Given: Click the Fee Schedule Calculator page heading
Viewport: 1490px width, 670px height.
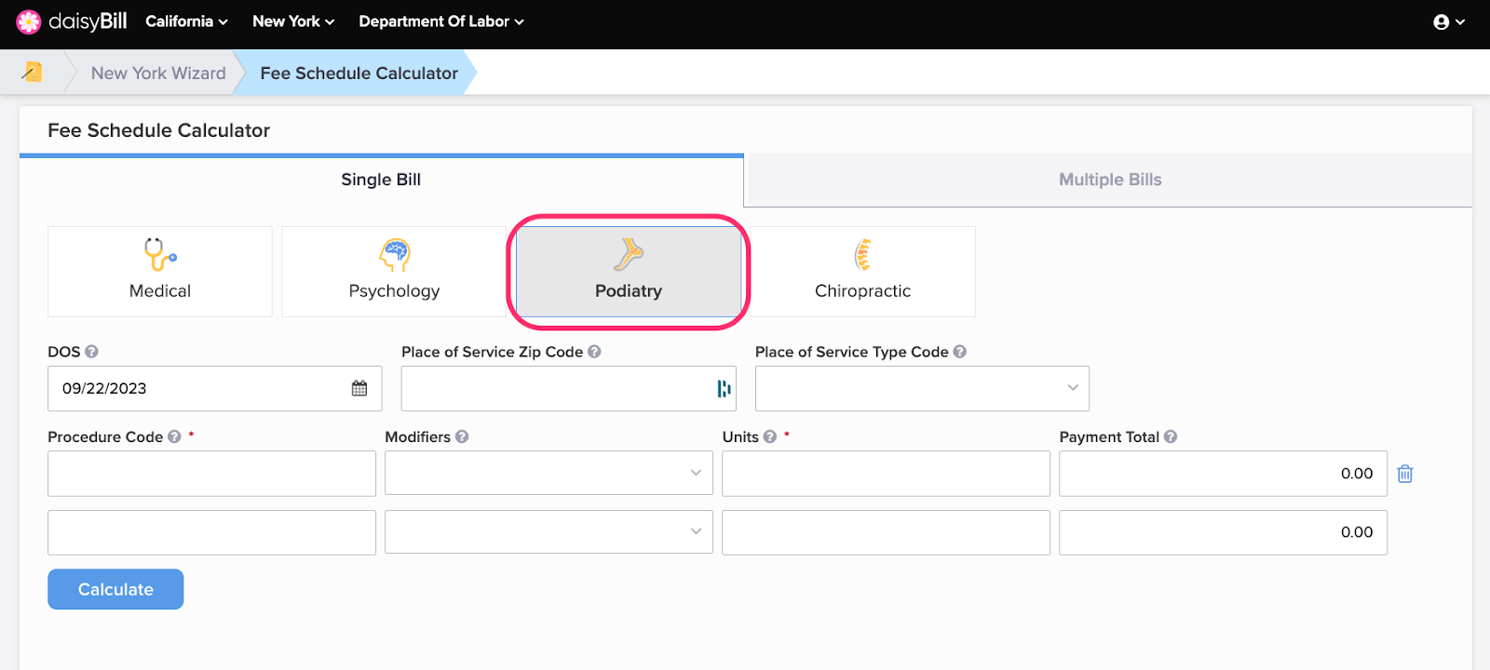Looking at the screenshot, I should tap(158, 130).
